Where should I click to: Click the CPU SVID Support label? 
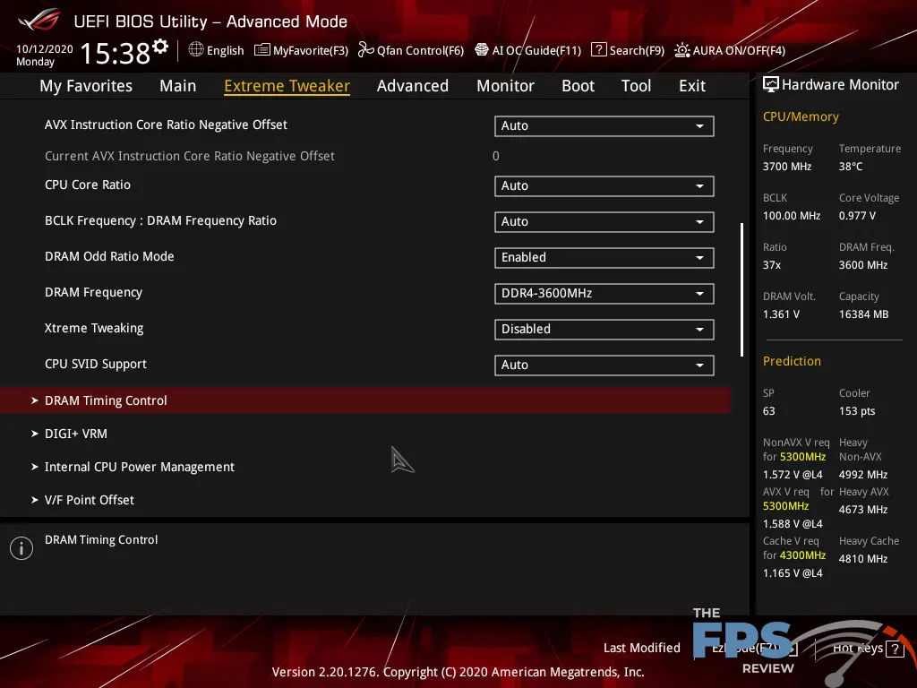click(96, 364)
